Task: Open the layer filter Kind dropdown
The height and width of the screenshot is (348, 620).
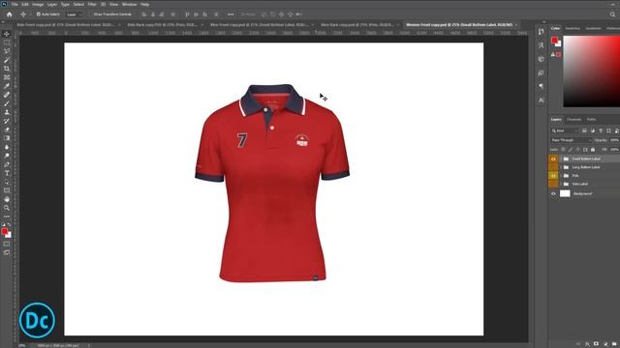Action: point(565,130)
